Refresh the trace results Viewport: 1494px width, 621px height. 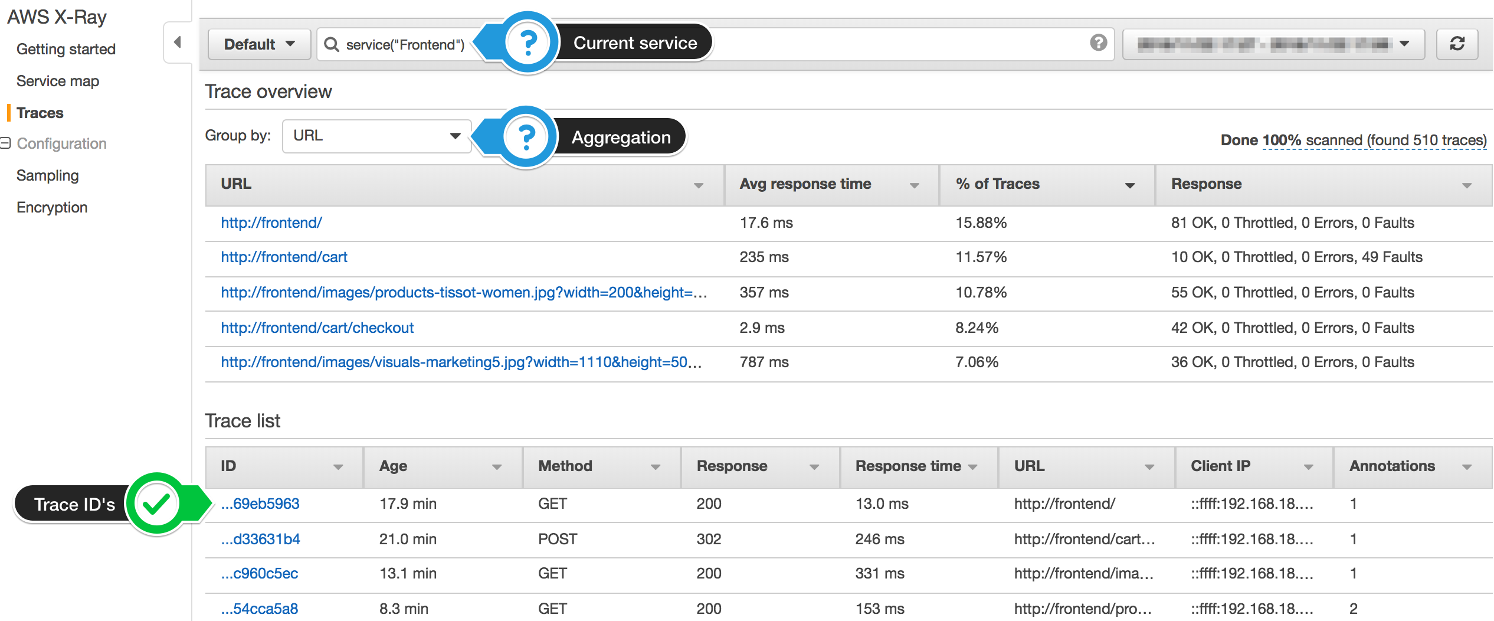(x=1457, y=44)
